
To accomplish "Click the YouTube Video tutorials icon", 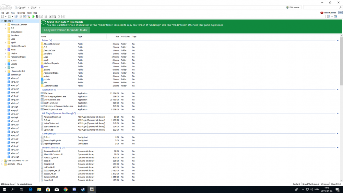I will (322, 13).
